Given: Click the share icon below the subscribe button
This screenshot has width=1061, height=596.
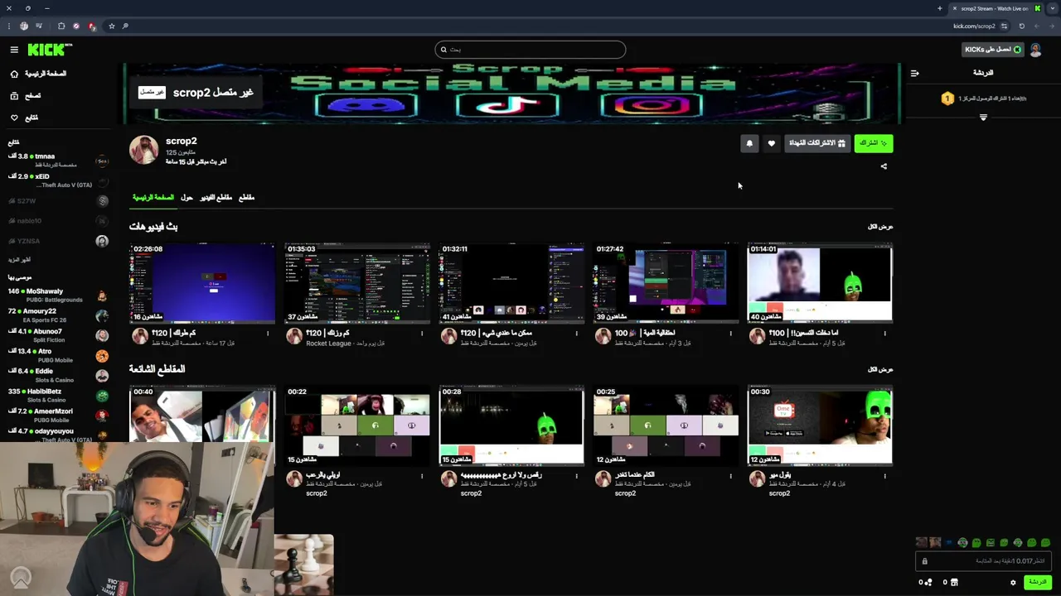Looking at the screenshot, I should point(884,166).
